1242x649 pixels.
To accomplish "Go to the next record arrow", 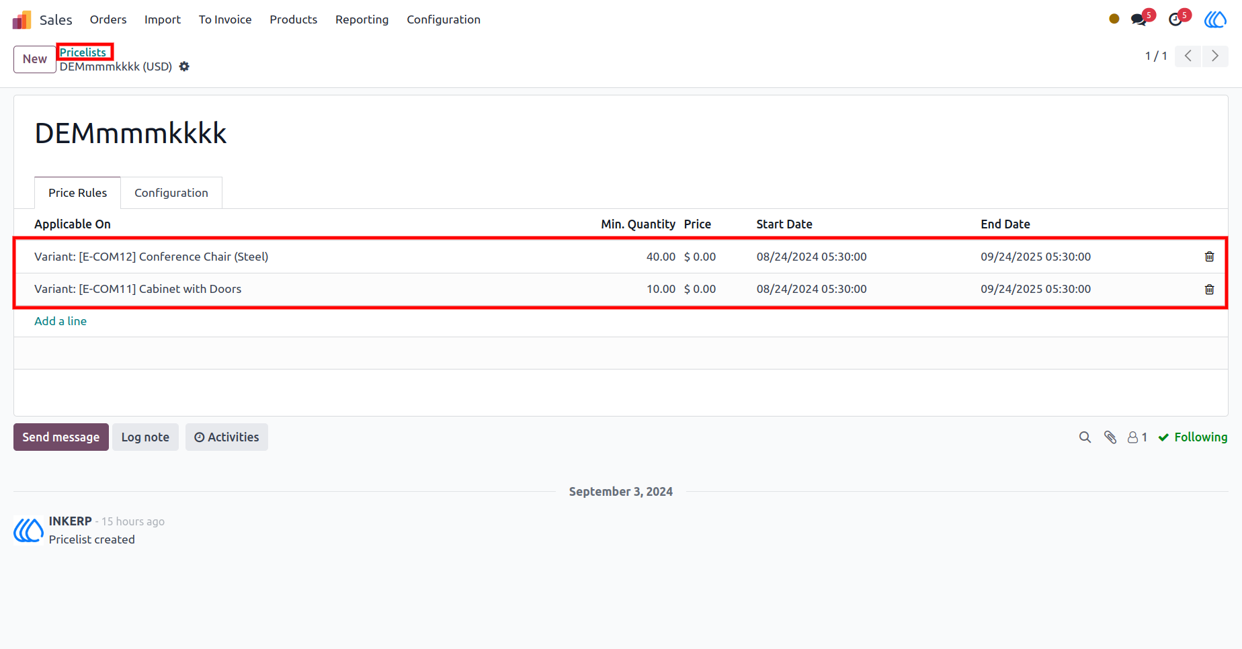I will [1215, 56].
